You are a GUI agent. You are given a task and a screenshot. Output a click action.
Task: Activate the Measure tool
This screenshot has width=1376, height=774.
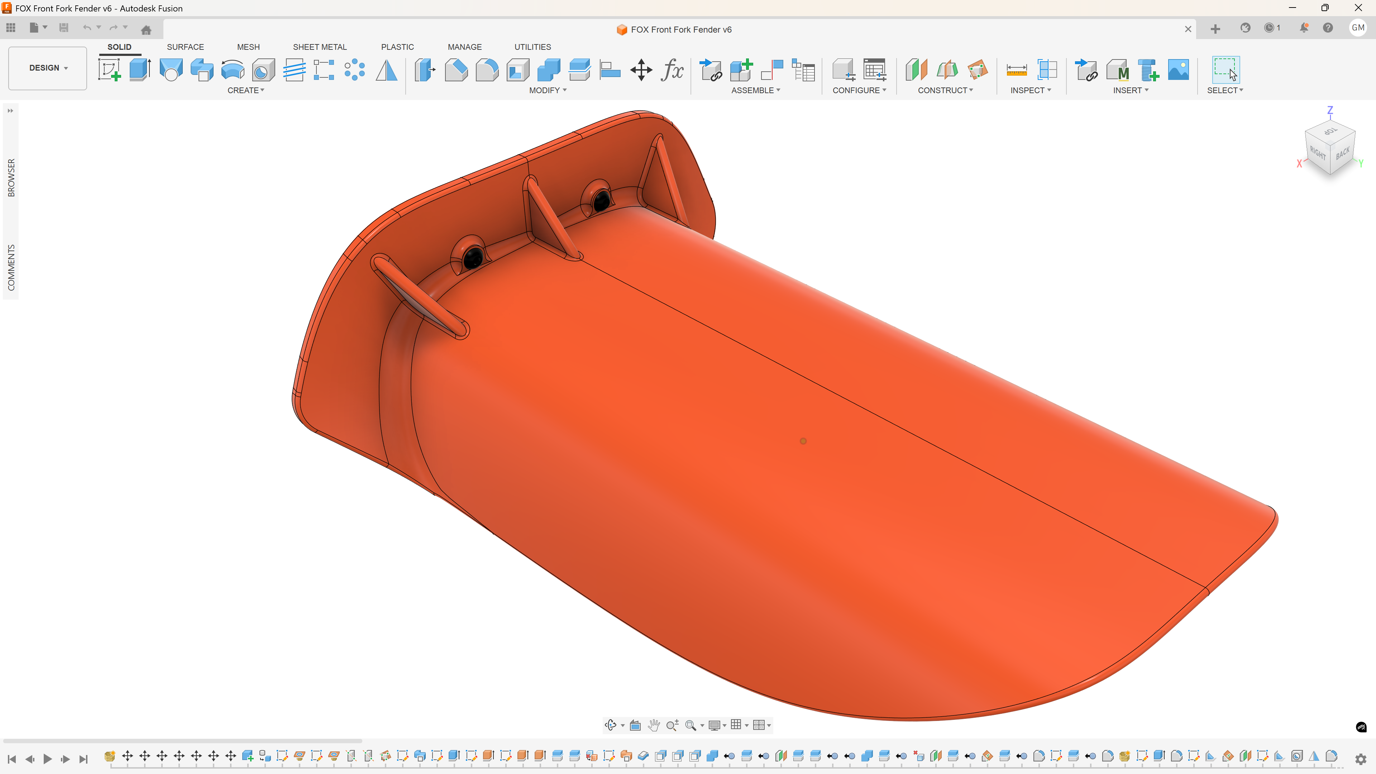point(1017,70)
